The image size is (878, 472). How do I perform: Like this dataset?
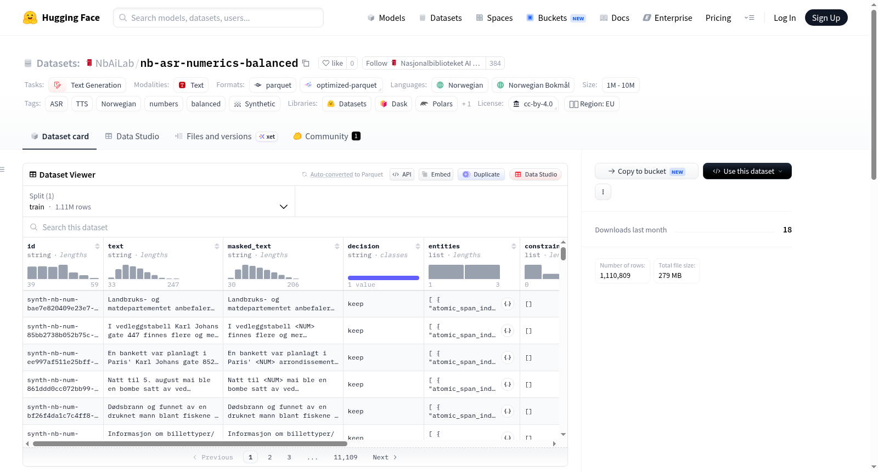coord(333,63)
